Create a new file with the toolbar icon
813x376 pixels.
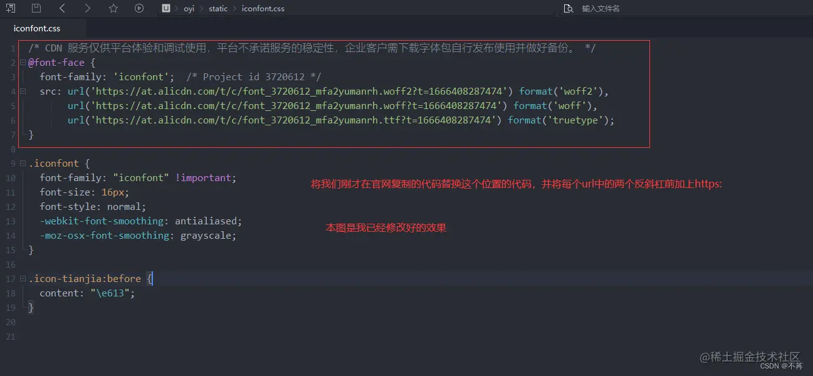click(11, 8)
